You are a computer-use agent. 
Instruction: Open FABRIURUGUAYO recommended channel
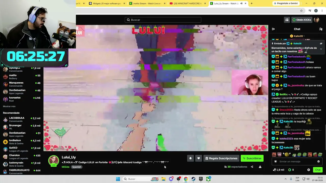pos(22,172)
